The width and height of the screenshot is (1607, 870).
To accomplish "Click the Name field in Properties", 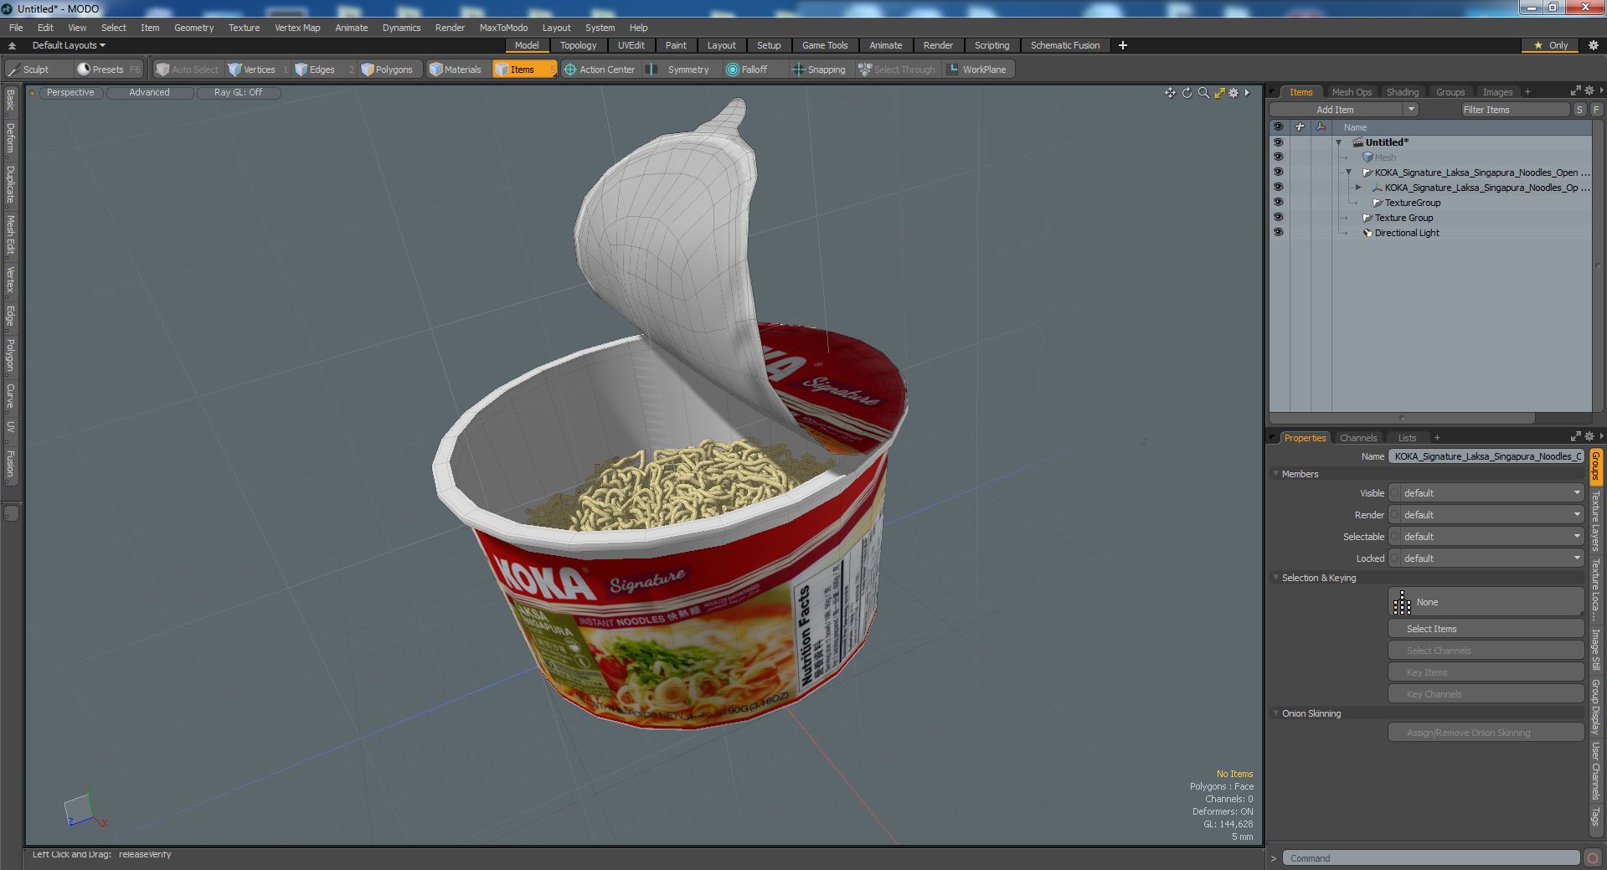I will point(1486,456).
